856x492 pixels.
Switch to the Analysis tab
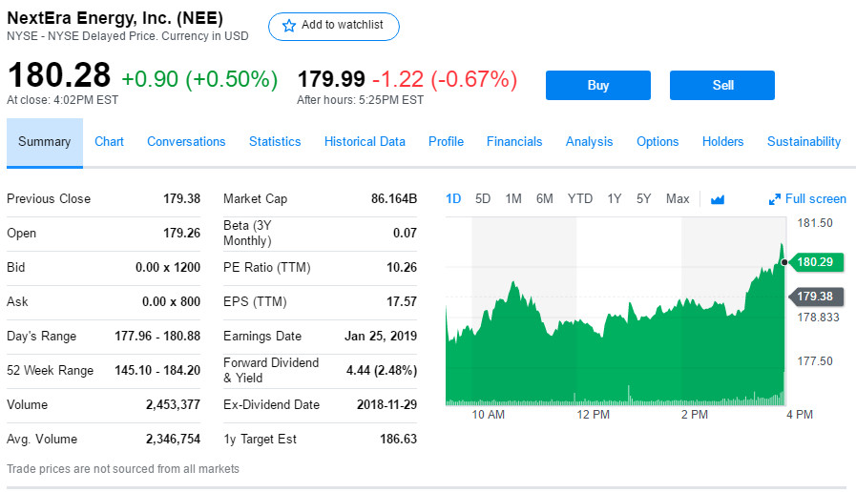(589, 142)
